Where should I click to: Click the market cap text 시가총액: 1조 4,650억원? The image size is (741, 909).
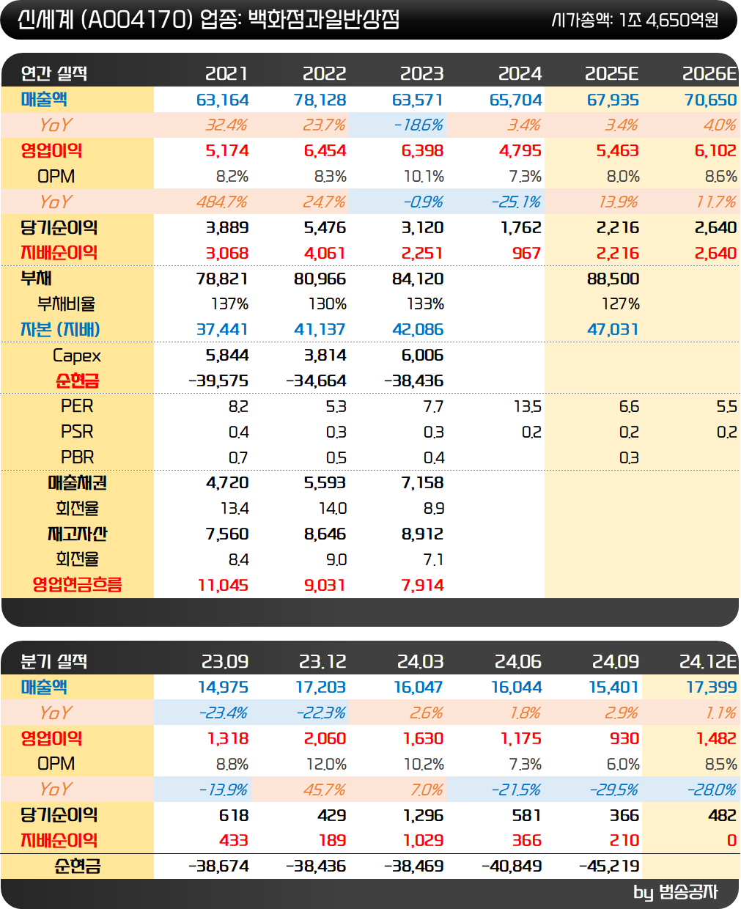point(635,20)
